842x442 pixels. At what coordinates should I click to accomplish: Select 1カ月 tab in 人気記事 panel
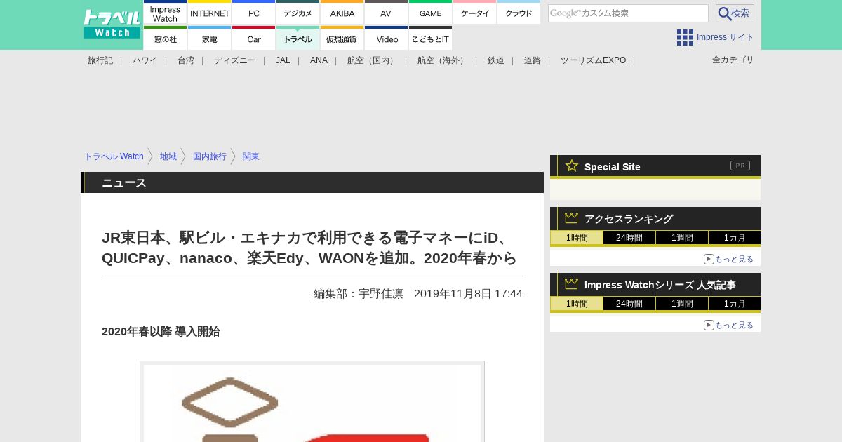(735, 304)
